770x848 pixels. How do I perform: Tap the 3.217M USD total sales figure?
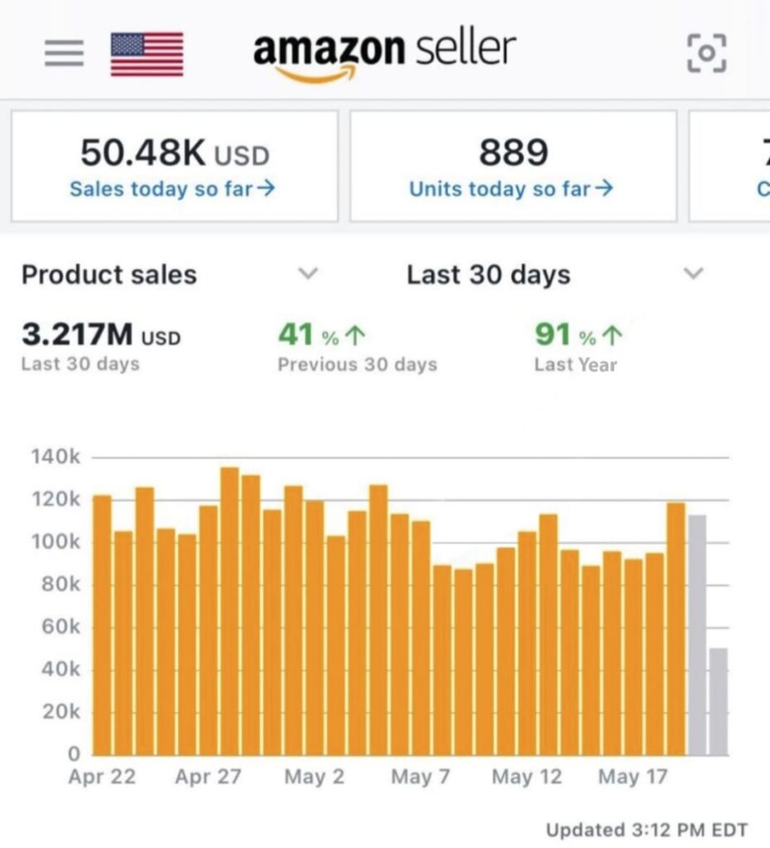[101, 335]
